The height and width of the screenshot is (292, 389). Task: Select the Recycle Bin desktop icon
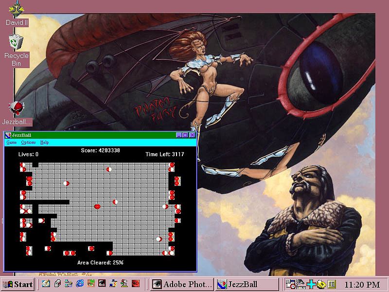pos(17,51)
